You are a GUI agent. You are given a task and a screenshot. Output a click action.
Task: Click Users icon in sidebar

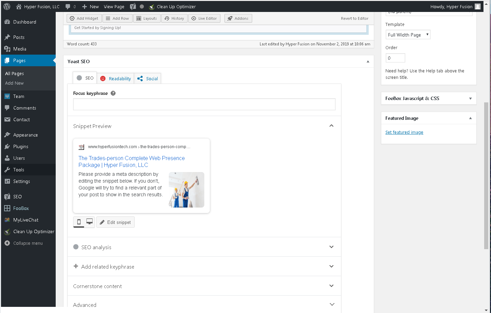coord(7,158)
